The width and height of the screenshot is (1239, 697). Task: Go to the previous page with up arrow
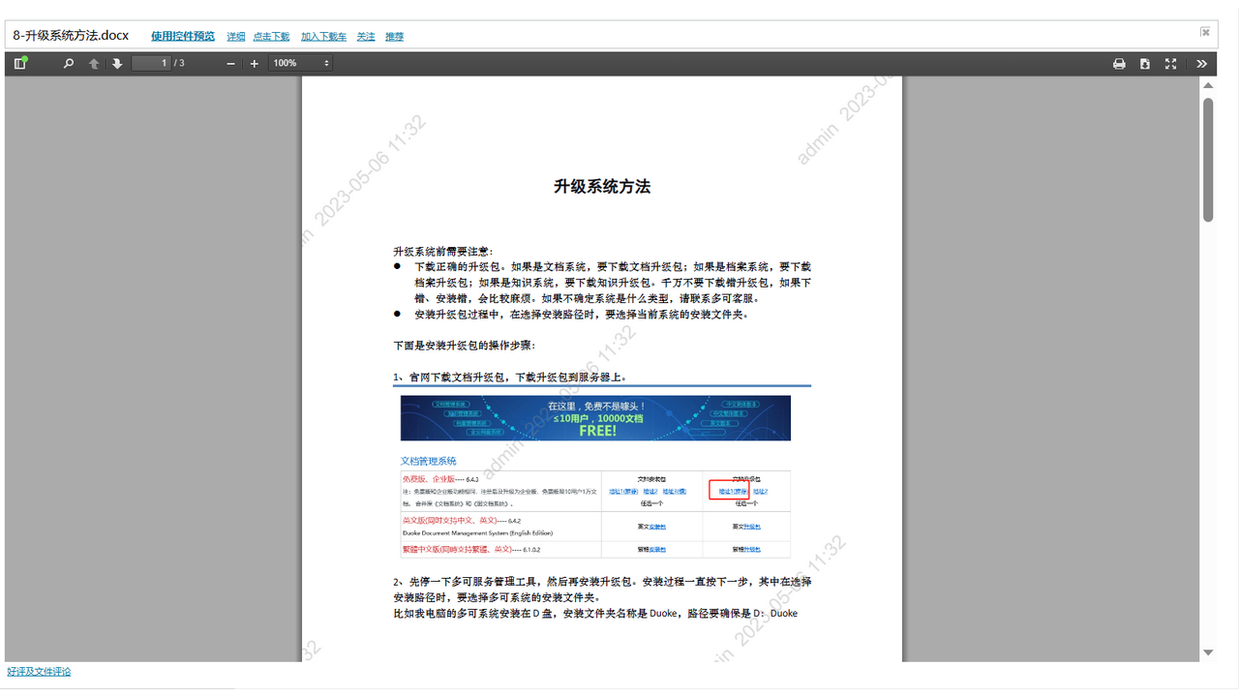[x=93, y=63]
